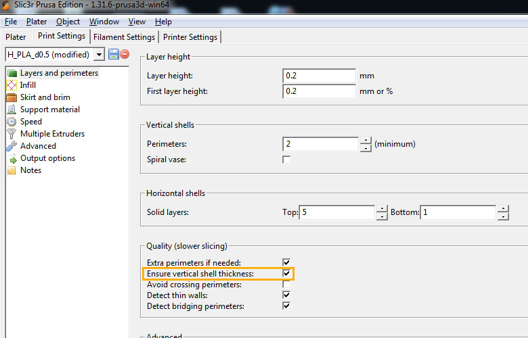Click the Perimeters value field
The height and width of the screenshot is (338, 528).
321,144
